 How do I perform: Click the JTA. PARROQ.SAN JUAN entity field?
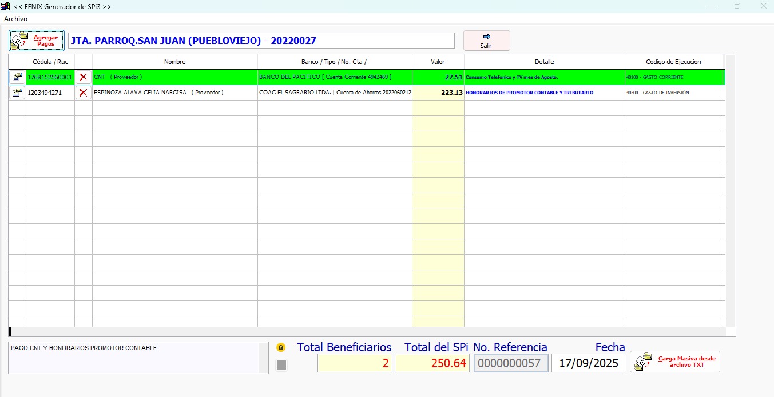pyautogui.click(x=261, y=41)
